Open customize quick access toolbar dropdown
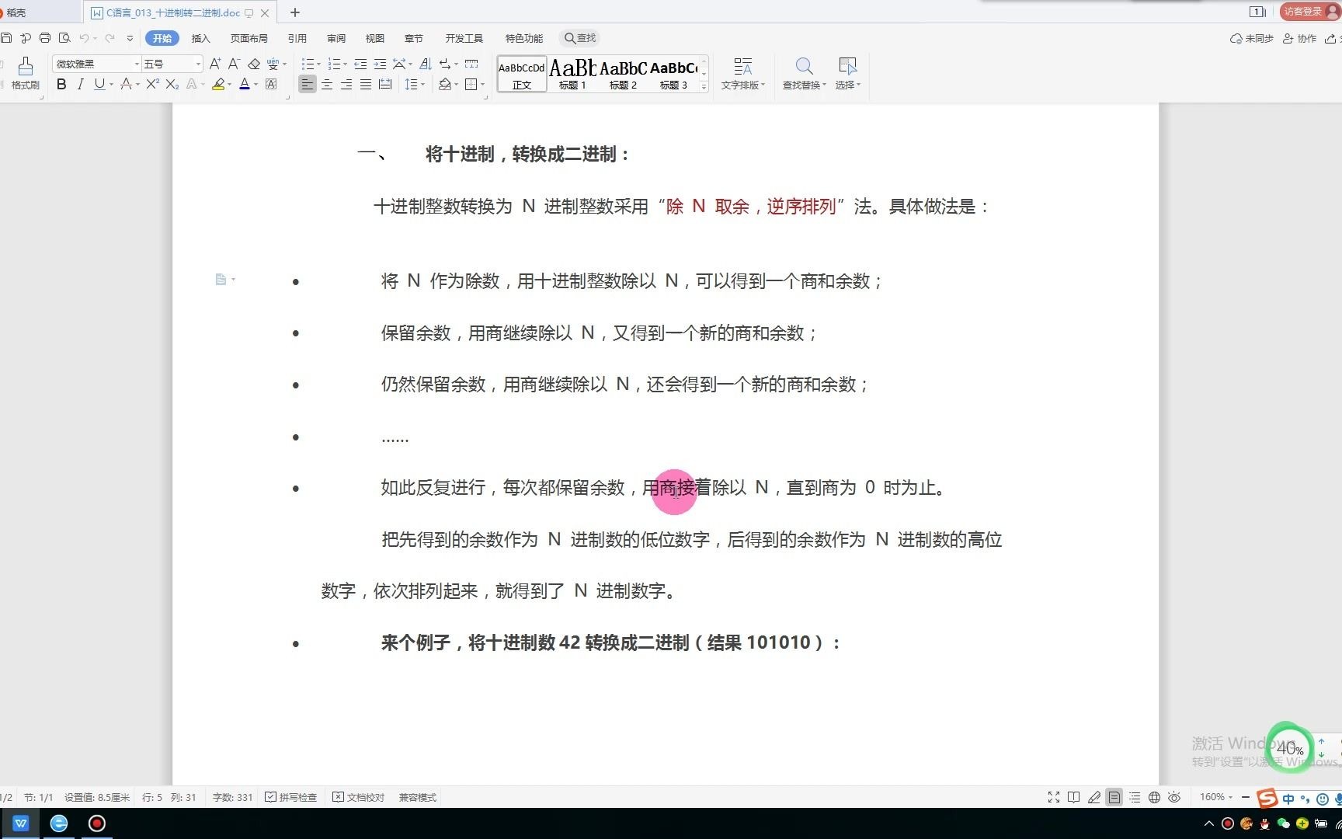Image resolution: width=1342 pixels, height=839 pixels. click(x=130, y=37)
